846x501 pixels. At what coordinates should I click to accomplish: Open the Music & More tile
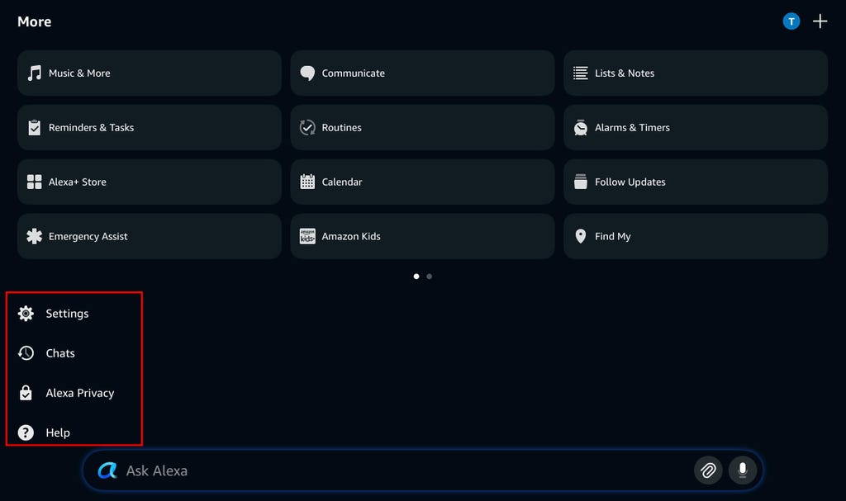149,73
